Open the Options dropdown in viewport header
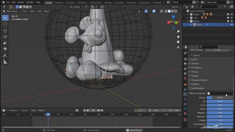 point(176,7)
